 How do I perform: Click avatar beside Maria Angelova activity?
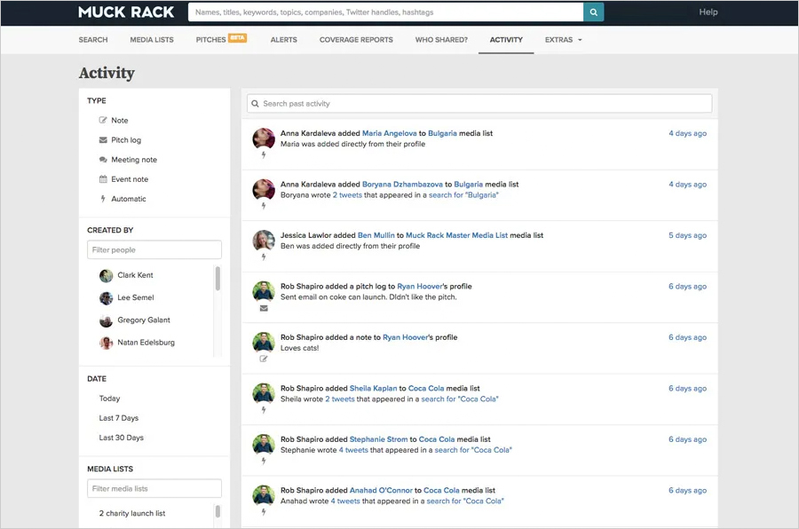[x=264, y=138]
